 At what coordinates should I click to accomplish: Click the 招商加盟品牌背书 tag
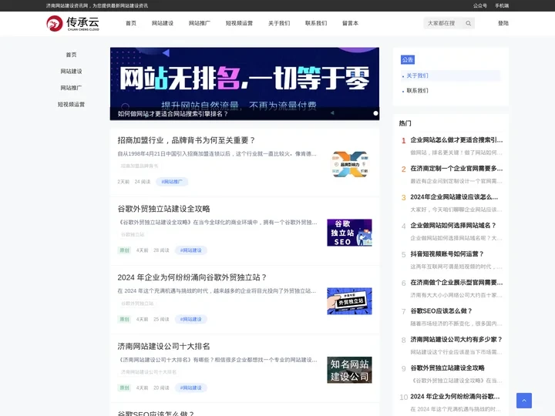coord(139,166)
